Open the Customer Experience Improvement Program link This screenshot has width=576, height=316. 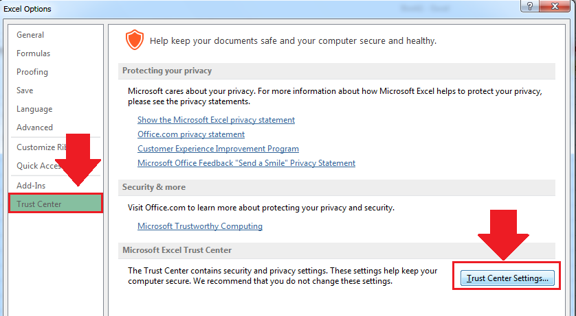coord(218,149)
